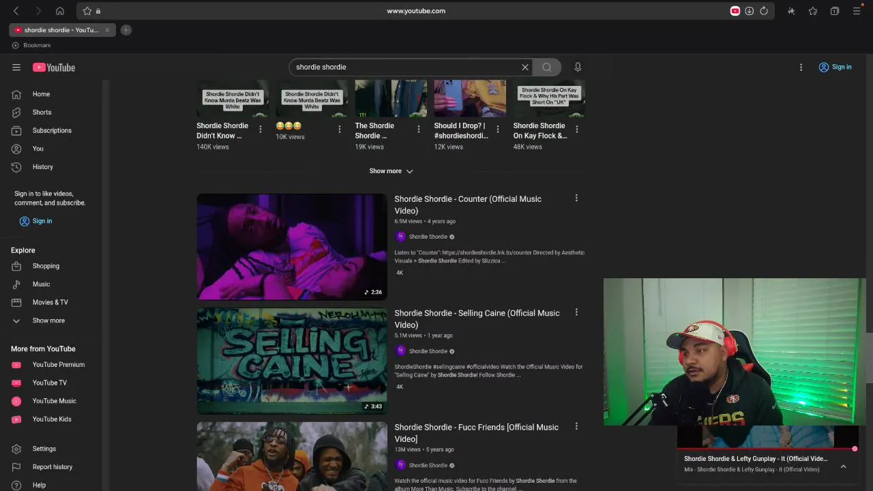
Task: Open the browser home page icon
Action: tap(60, 11)
